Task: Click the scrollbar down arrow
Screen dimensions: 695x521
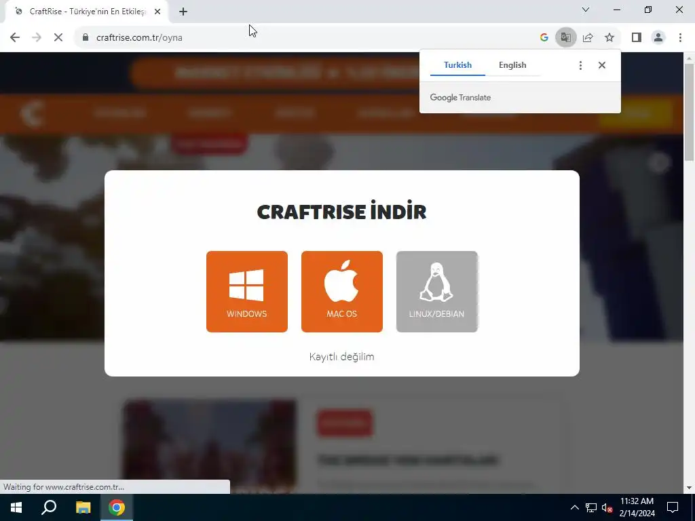Action: tap(689, 488)
